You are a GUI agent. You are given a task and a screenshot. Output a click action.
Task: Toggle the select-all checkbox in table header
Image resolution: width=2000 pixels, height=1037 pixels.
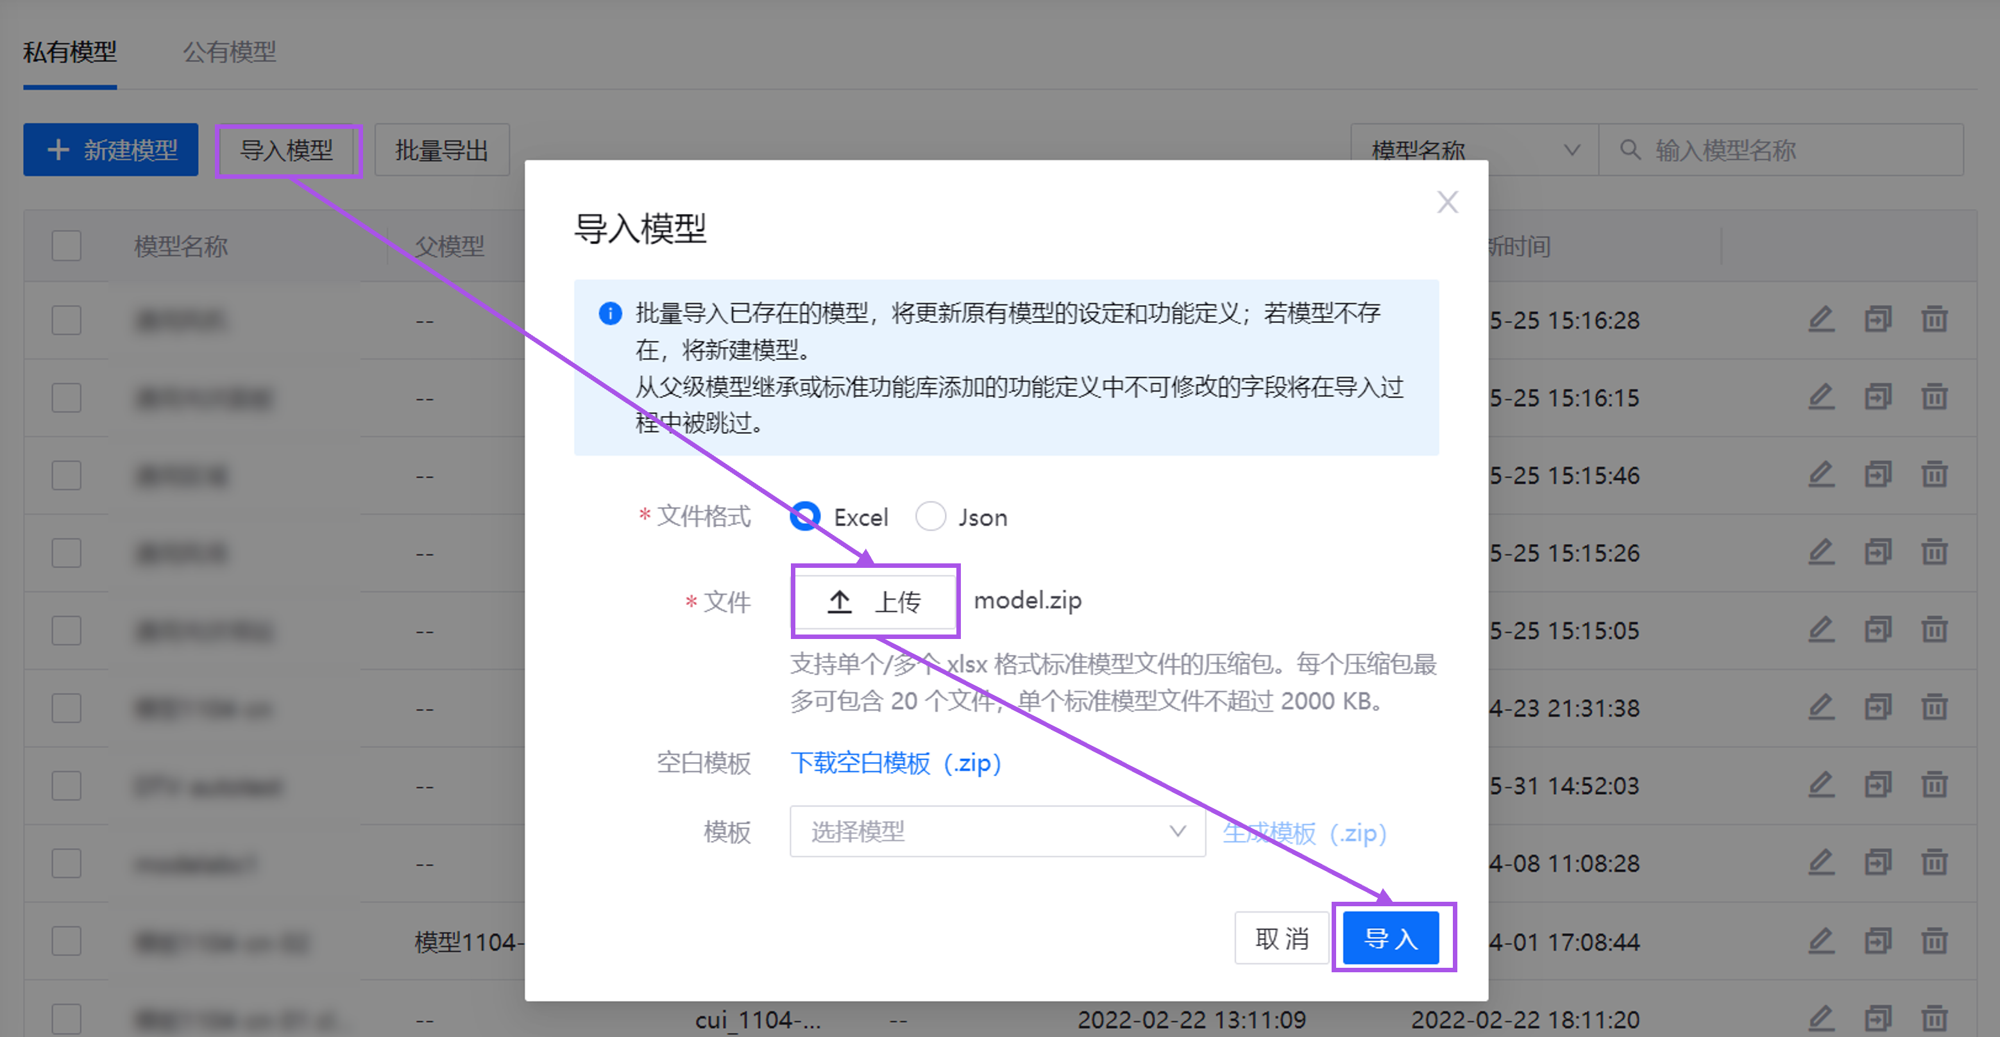[x=67, y=246]
